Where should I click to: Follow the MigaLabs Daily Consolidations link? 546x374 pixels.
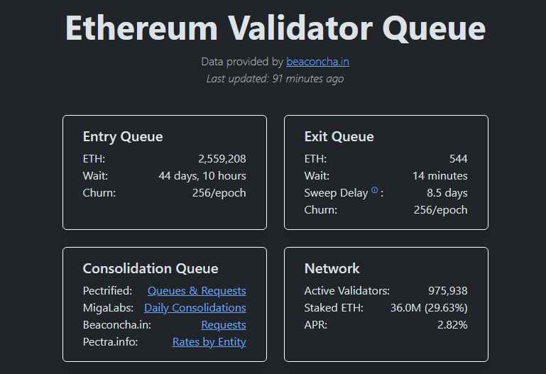(x=195, y=308)
